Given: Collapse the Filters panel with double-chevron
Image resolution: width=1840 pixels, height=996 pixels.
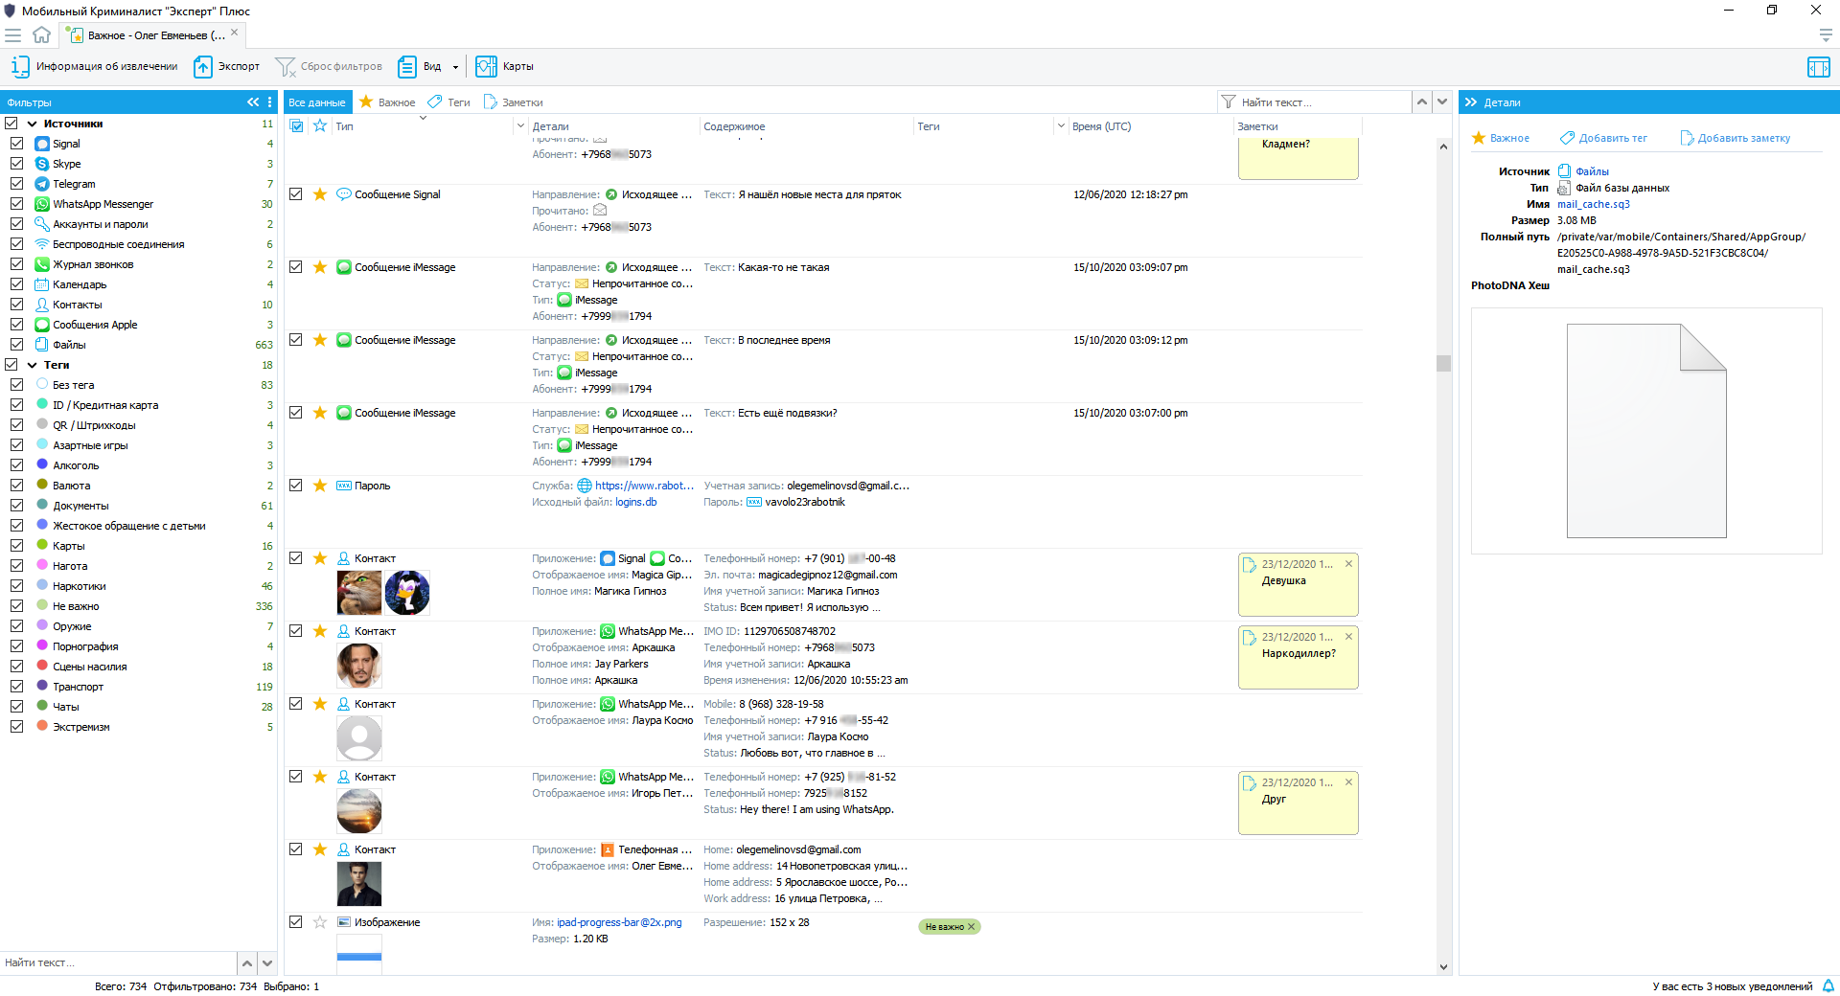Looking at the screenshot, I should 253,102.
